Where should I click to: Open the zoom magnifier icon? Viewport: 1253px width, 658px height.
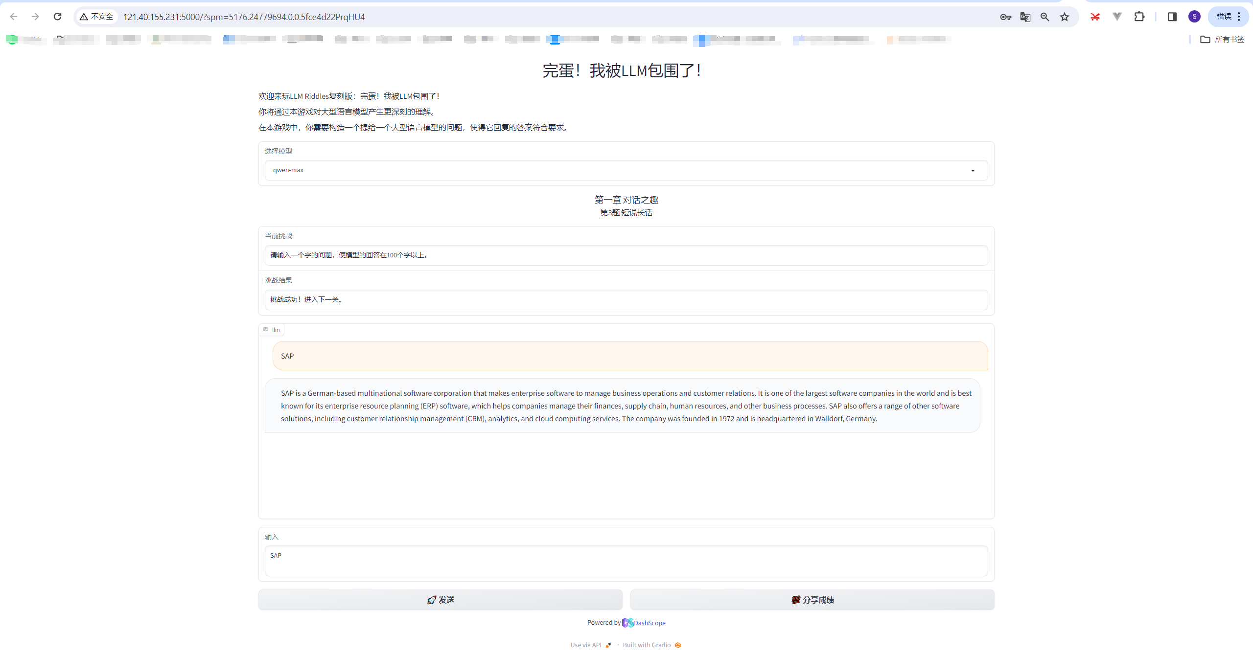1045,17
